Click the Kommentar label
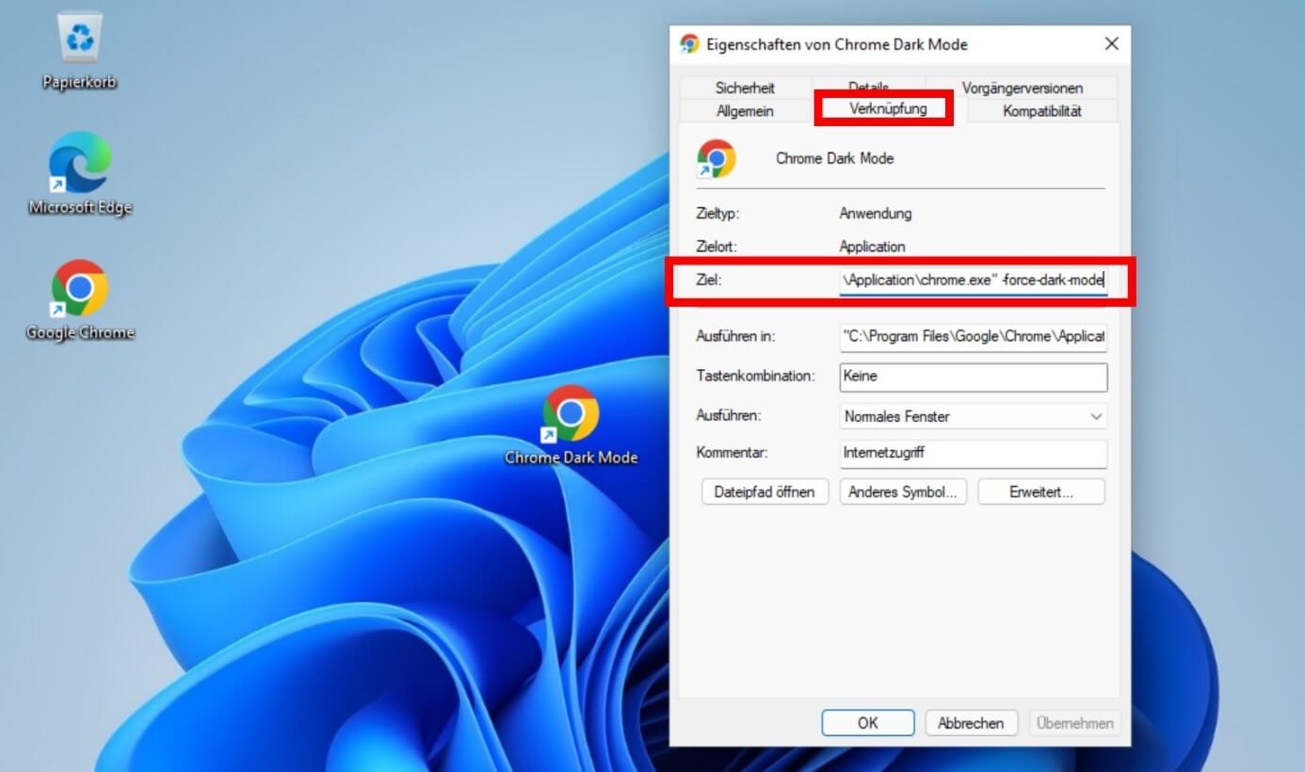Image resolution: width=1305 pixels, height=772 pixels. [x=733, y=452]
